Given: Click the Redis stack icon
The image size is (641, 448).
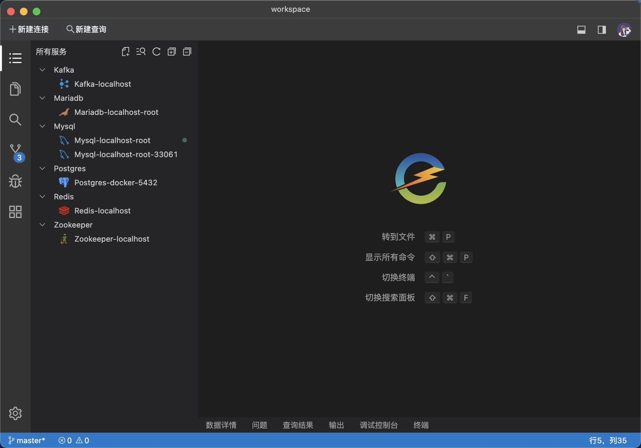Looking at the screenshot, I should (x=64, y=211).
